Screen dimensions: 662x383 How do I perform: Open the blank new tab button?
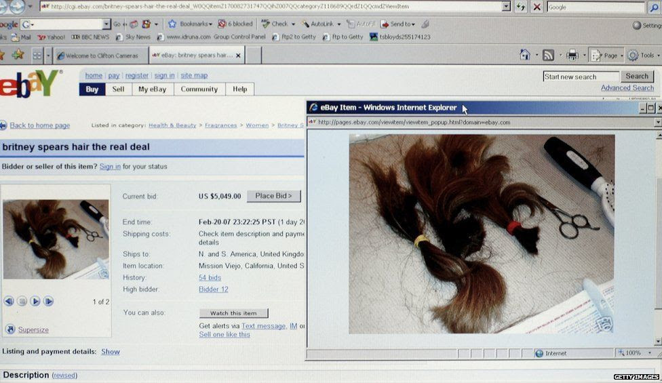click(x=253, y=56)
